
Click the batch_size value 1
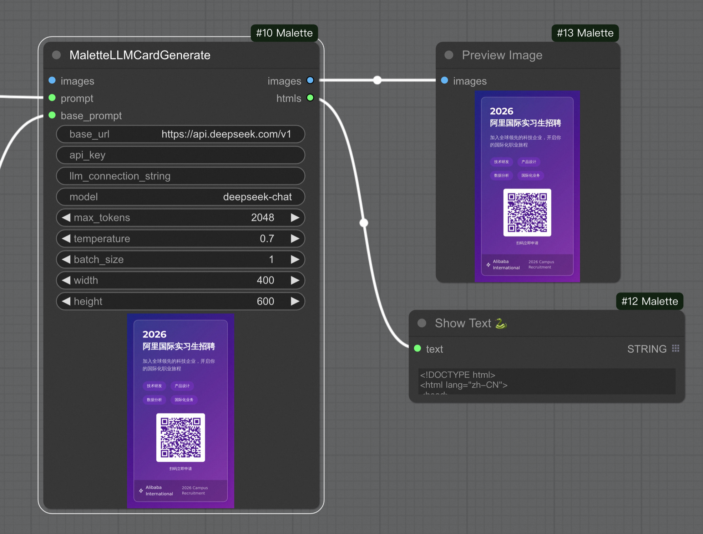pos(271,260)
